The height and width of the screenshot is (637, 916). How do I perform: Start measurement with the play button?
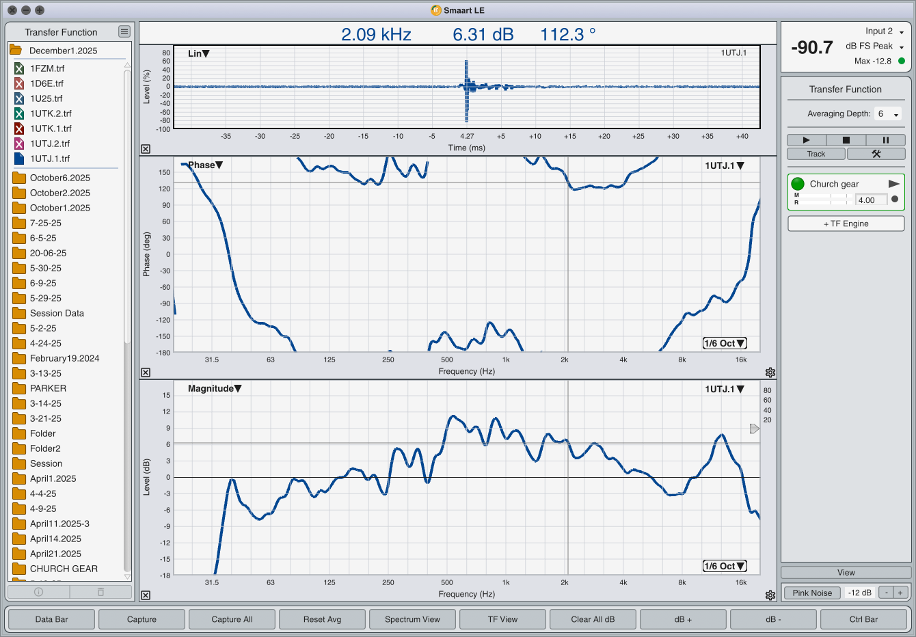pyautogui.click(x=806, y=139)
